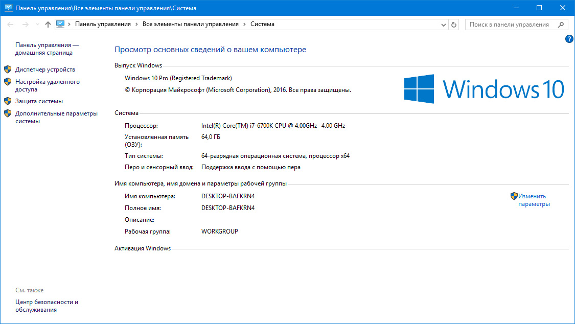The height and width of the screenshot is (324, 575).
Task: Open Все элементы панели управления breadcrumb
Action: tap(190, 24)
